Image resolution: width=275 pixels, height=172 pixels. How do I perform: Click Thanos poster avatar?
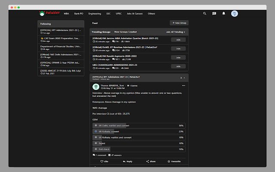(96, 87)
